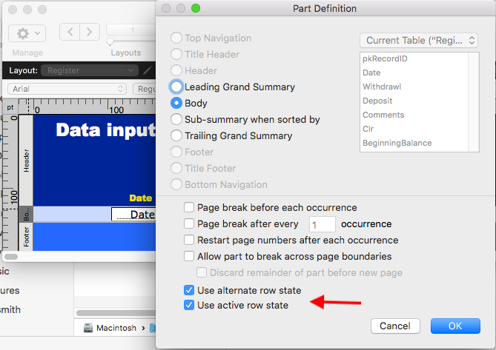The height and width of the screenshot is (350, 496).
Task: Click the layout window horizontal scrollbar
Action: [11, 257]
